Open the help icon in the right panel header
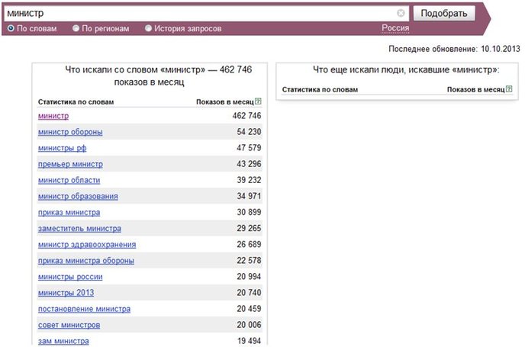The height and width of the screenshot is (347, 525). click(x=509, y=88)
